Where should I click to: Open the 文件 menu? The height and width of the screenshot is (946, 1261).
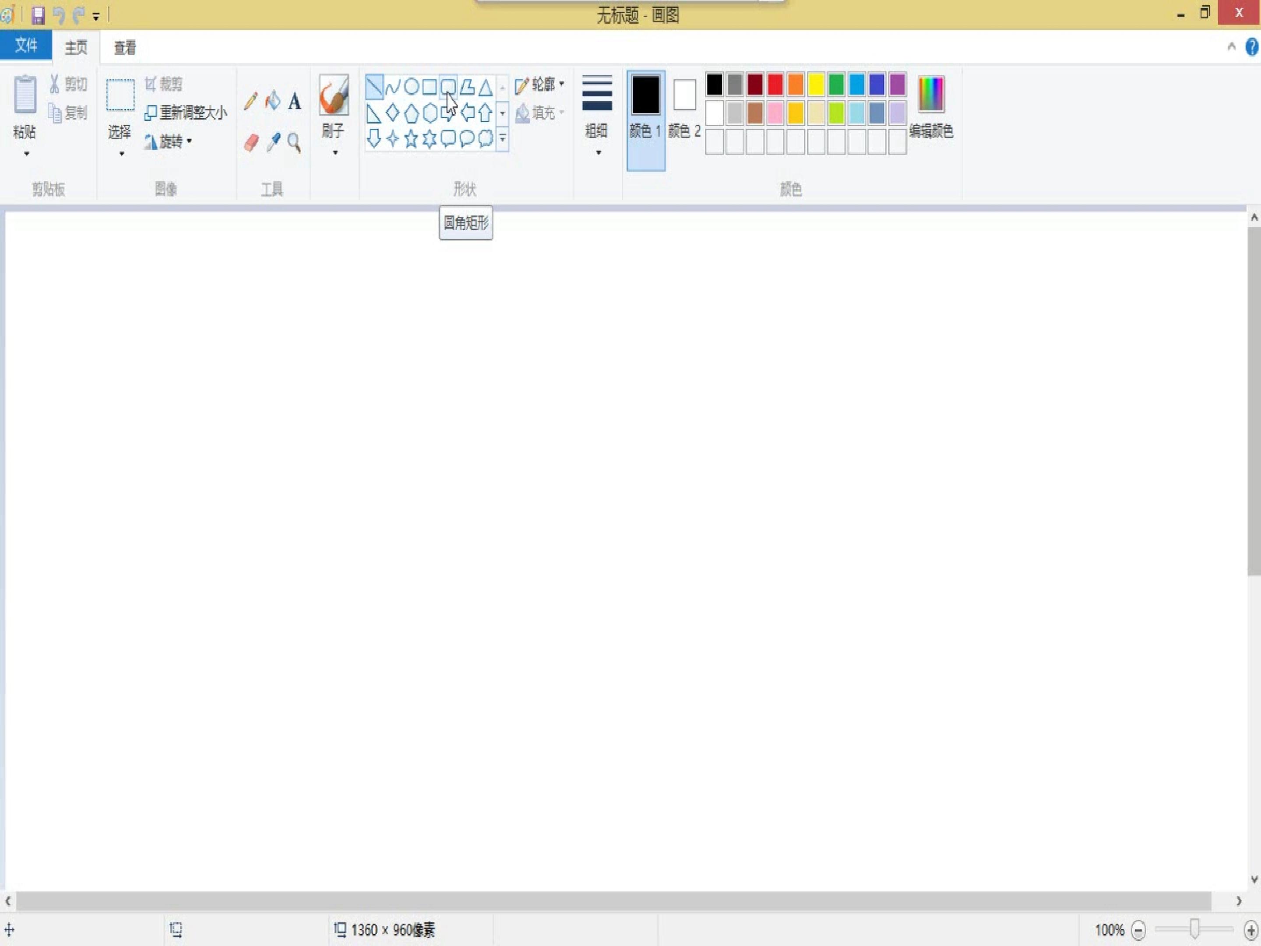click(26, 45)
